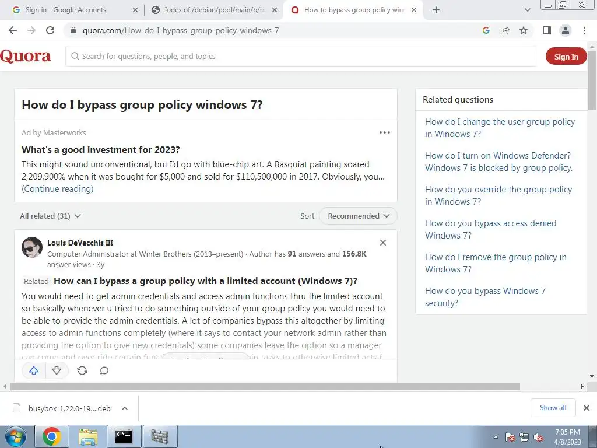
Task: Open Chrome's three-dot menu
Action: (x=584, y=30)
